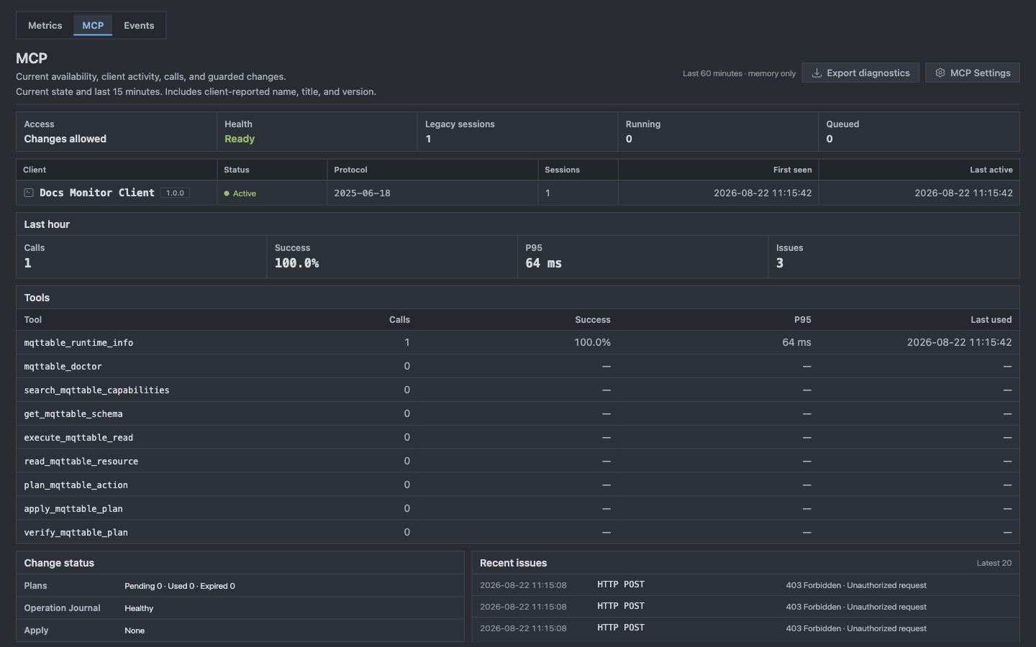Click the Change status heading
This screenshot has width=1036, height=647.
(x=59, y=563)
